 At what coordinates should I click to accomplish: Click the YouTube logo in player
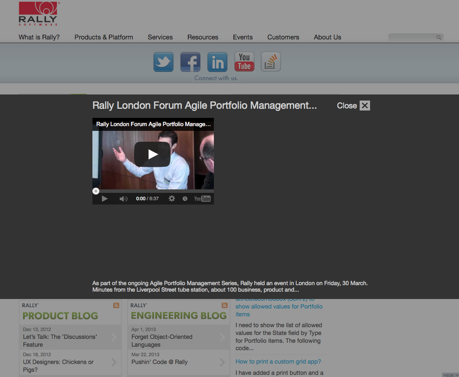tap(202, 198)
